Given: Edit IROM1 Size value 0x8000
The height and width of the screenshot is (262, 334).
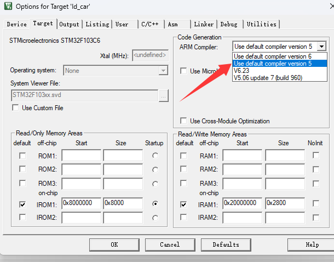Looking at the screenshot, I should (123, 203).
